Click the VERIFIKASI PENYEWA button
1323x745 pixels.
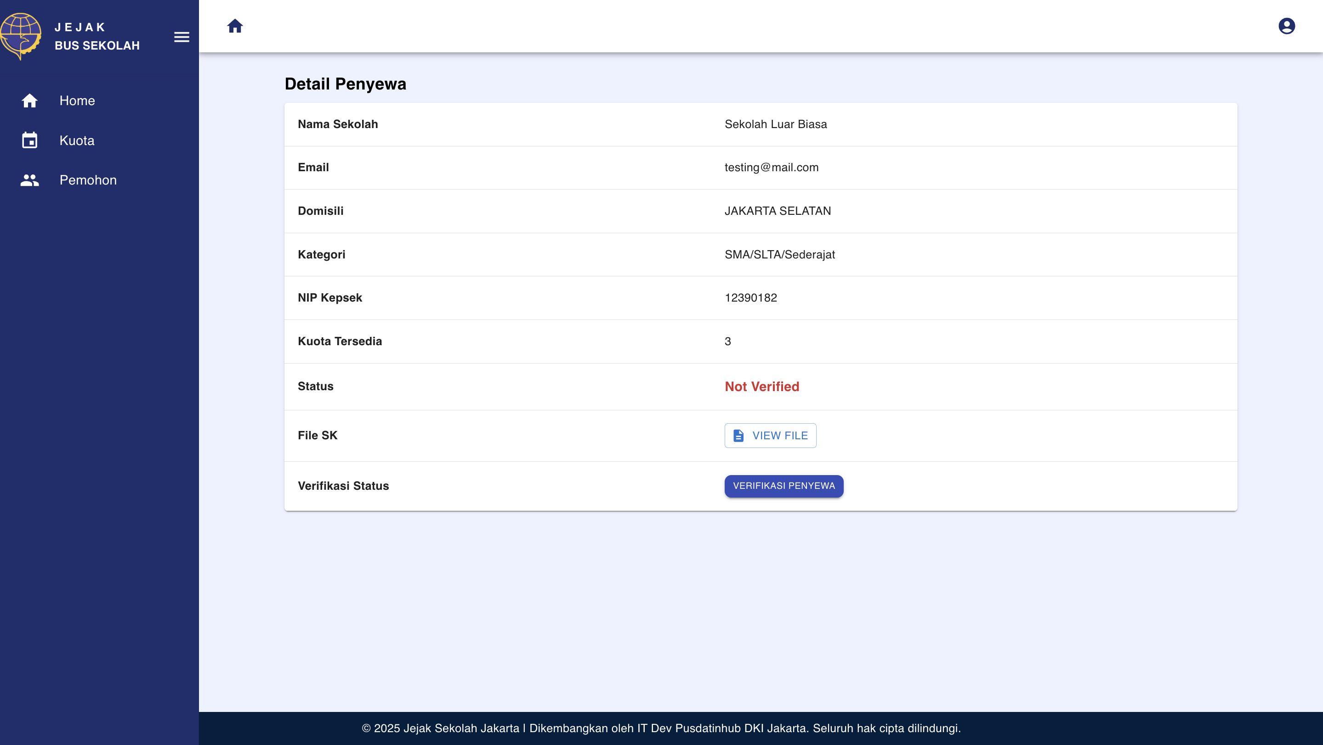(783, 485)
